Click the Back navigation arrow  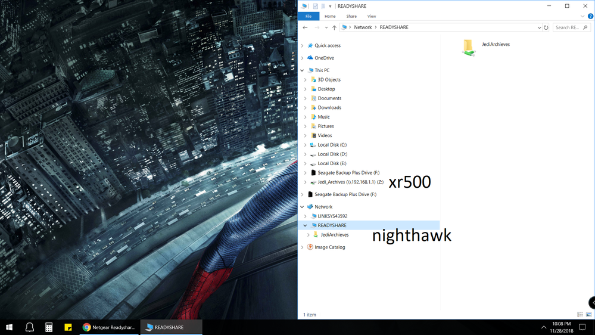click(x=305, y=27)
